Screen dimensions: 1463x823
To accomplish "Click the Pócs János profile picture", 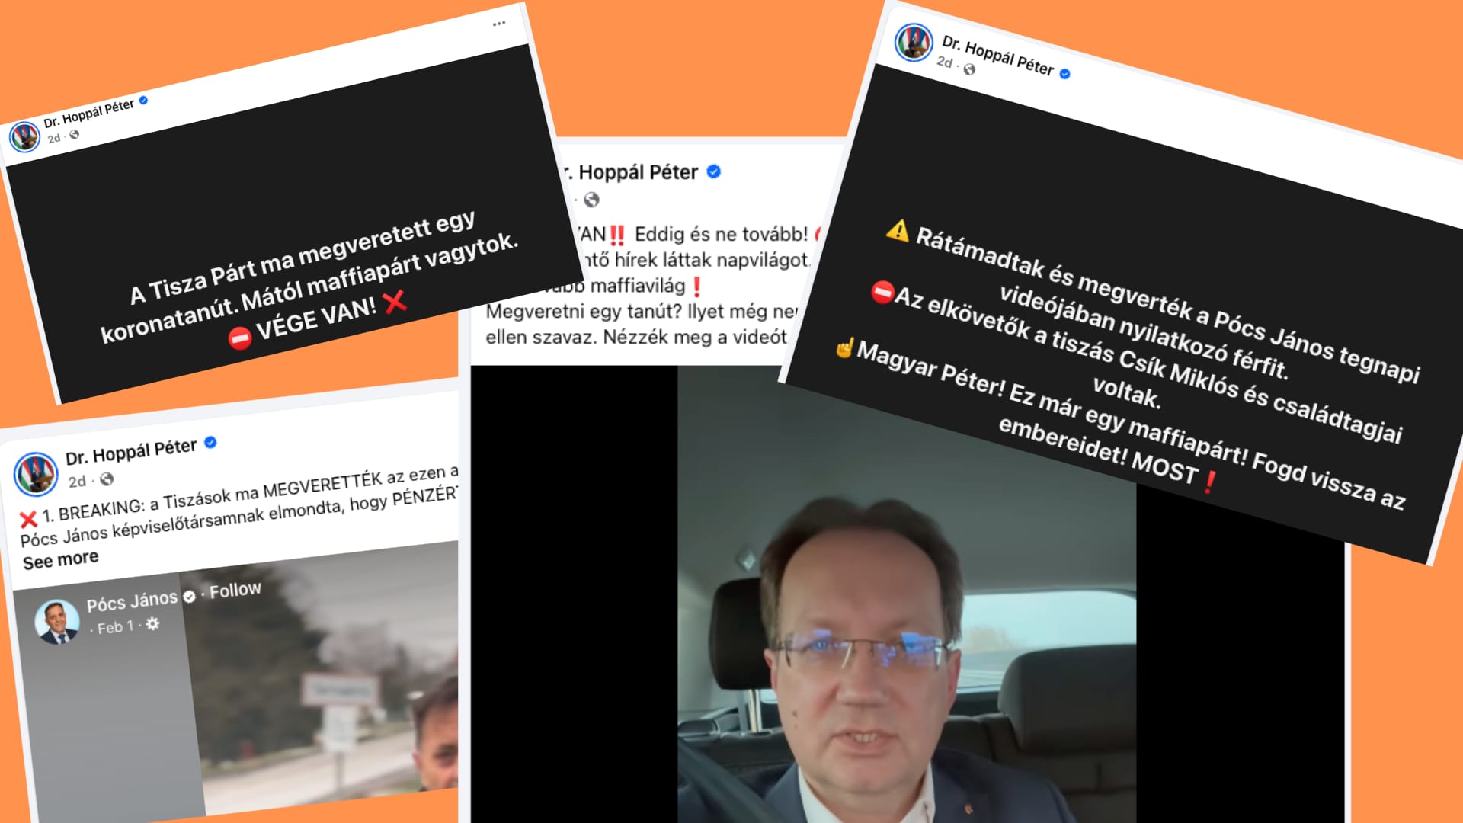I will pos(57,621).
